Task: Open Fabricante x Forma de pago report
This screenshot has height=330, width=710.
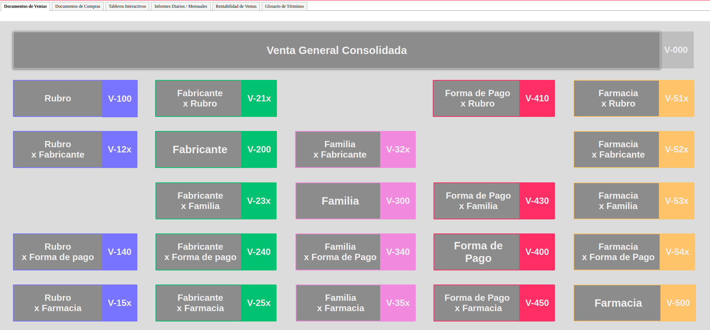Action: [x=200, y=252]
